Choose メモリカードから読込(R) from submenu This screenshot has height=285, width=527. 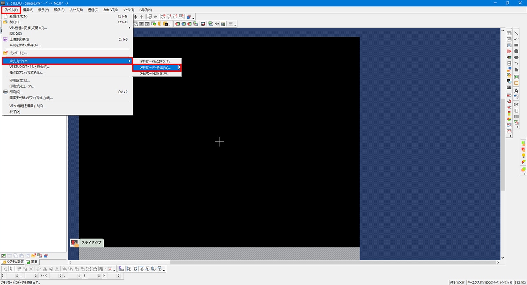click(156, 62)
